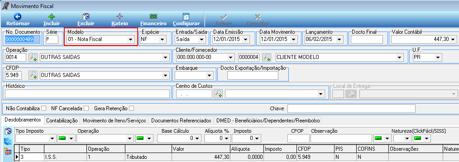
Task: Click the table grid icon in left strip
Action: pyautogui.click(x=7, y=151)
